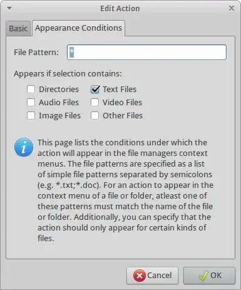Image resolution: width=241 pixels, height=290 pixels.
Task: Open the window menu arrow in title bar
Action: pyautogui.click(x=9, y=8)
